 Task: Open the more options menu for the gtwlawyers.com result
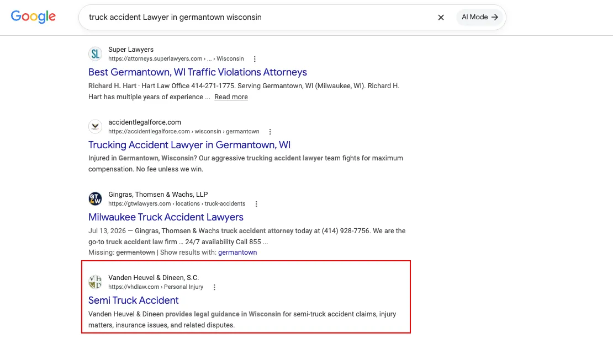(256, 204)
